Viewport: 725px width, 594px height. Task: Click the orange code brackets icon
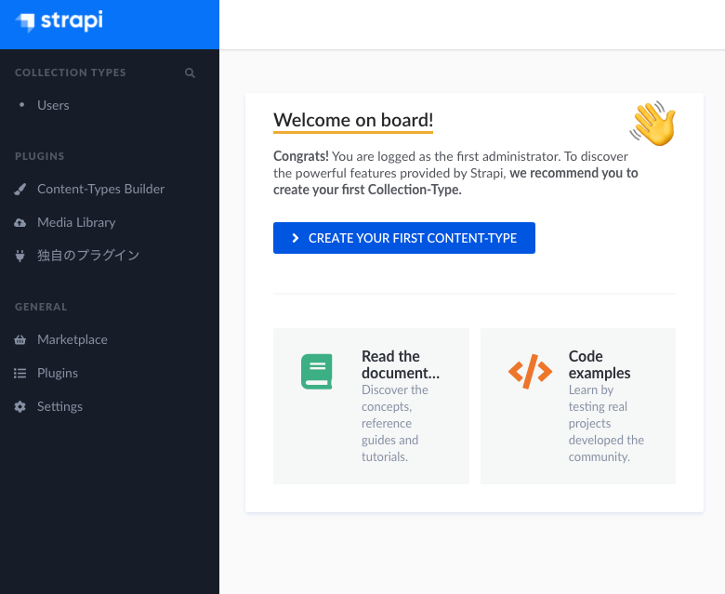(530, 372)
